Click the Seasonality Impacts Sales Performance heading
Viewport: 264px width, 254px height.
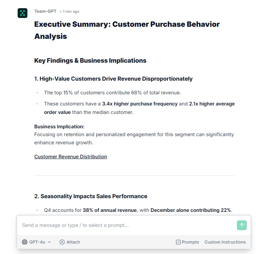pos(91,196)
